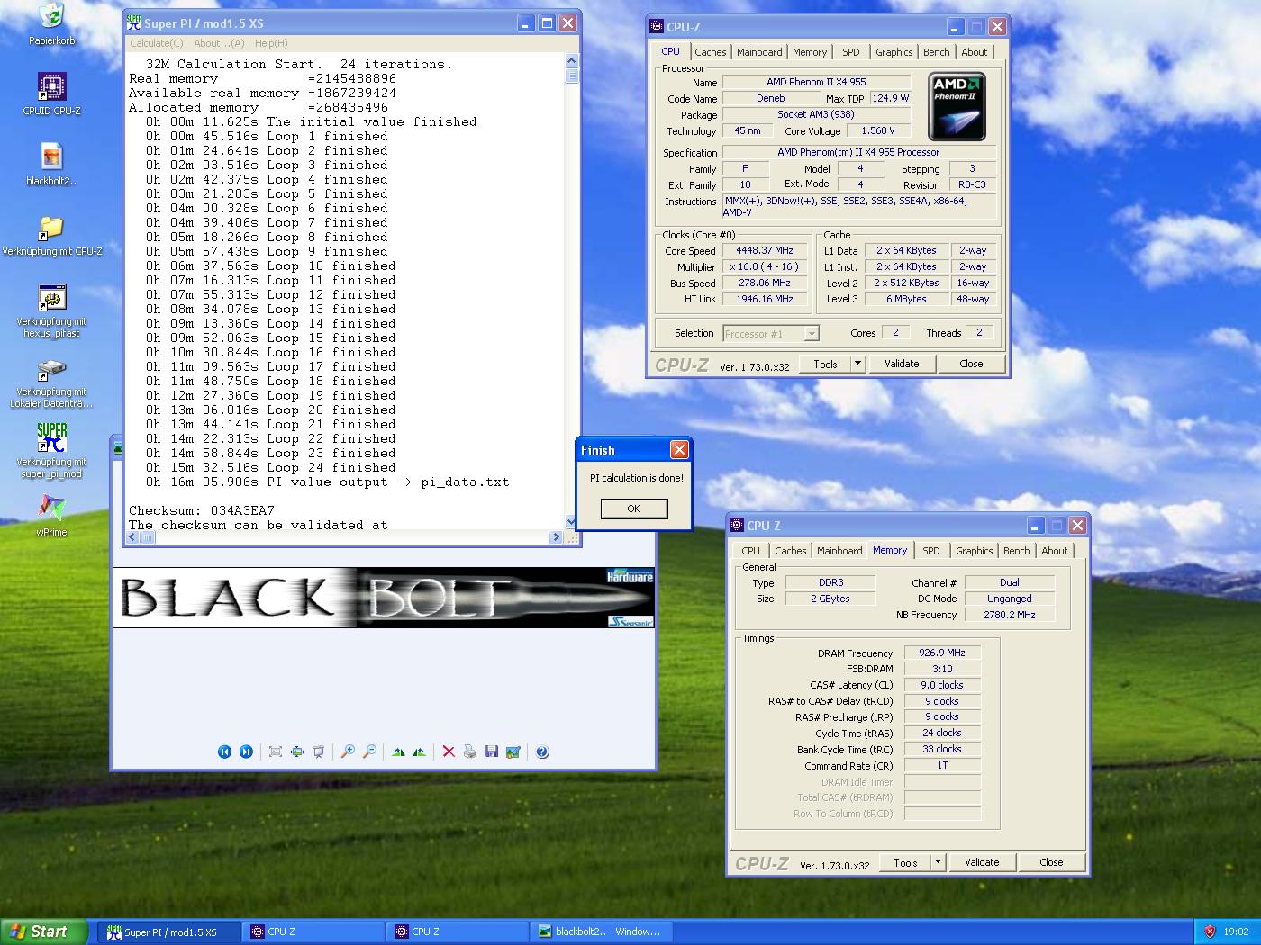Switch to Caches tab in top CPU-Z
Screen dimensions: 1261x945
tap(710, 52)
